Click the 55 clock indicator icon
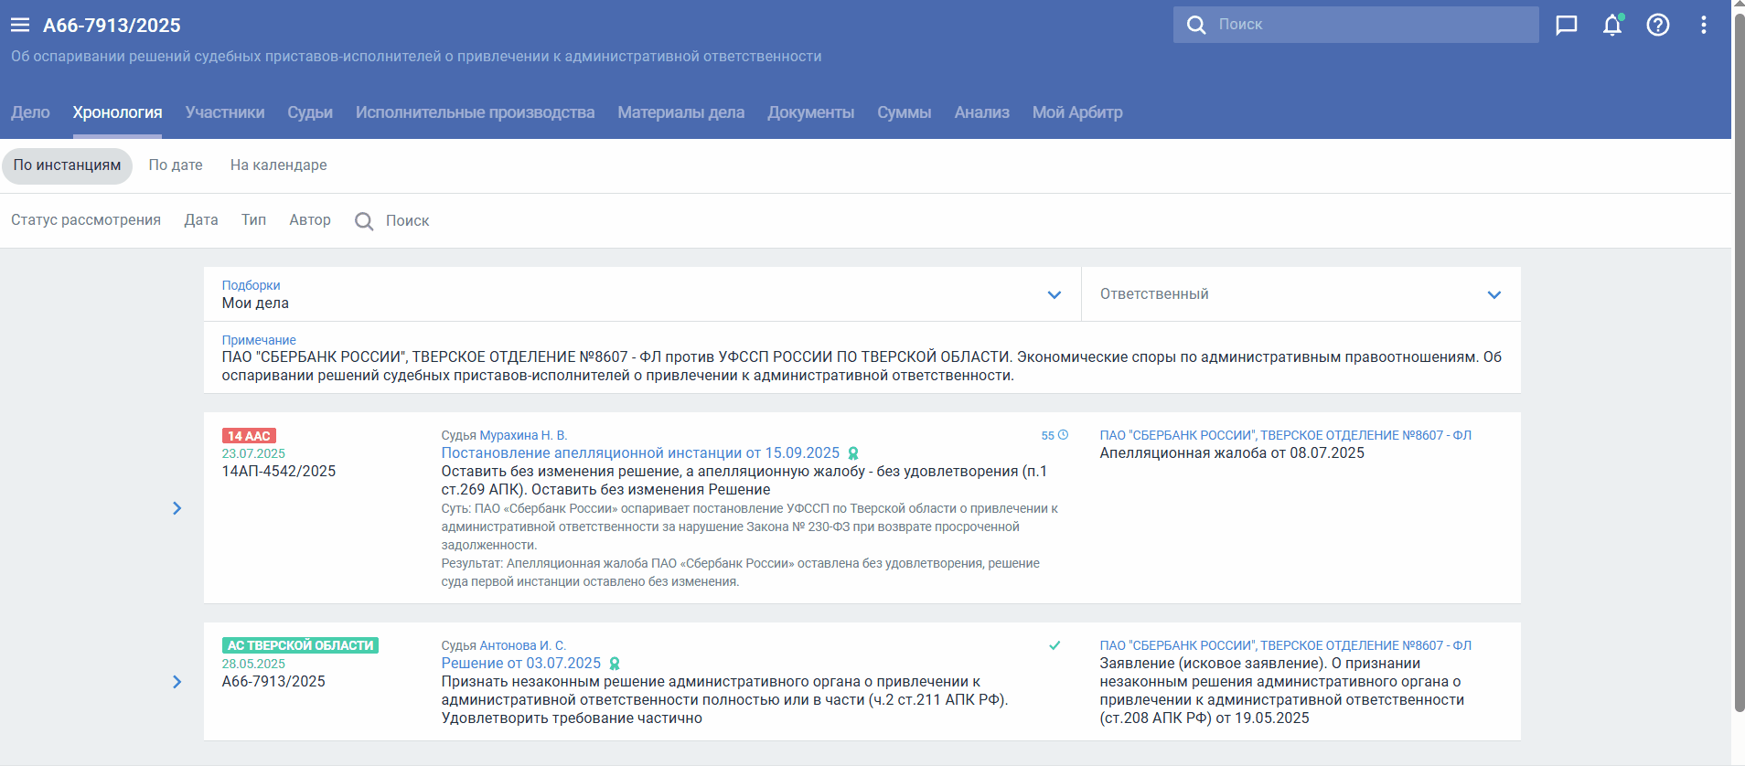Screen dimensions: 1745x766 tap(1063, 435)
